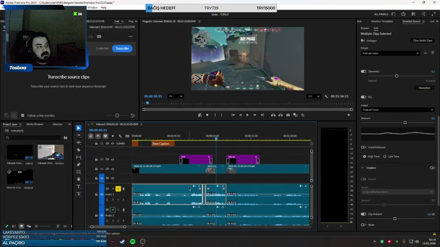Image resolution: width=440 pixels, height=247 pixels.
Task: Toggle Follow active monitor checkbox
Action: click(x=23, y=116)
